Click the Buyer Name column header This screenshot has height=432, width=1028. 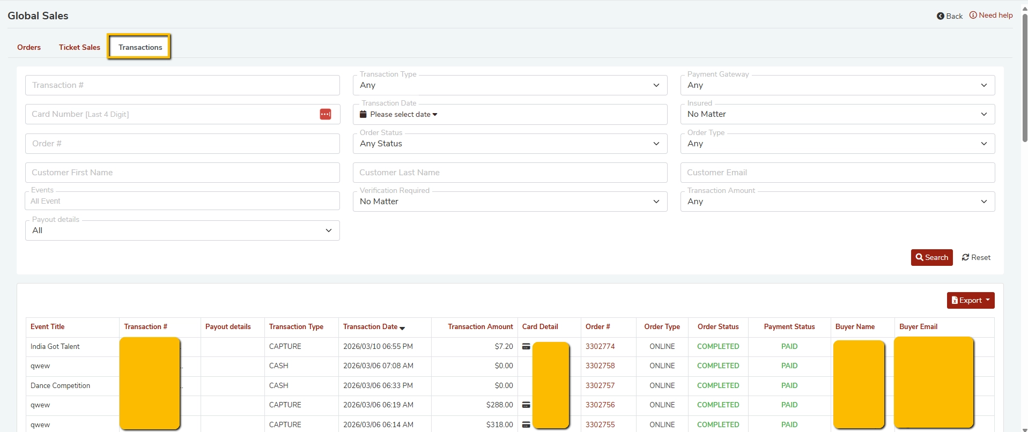pos(855,326)
